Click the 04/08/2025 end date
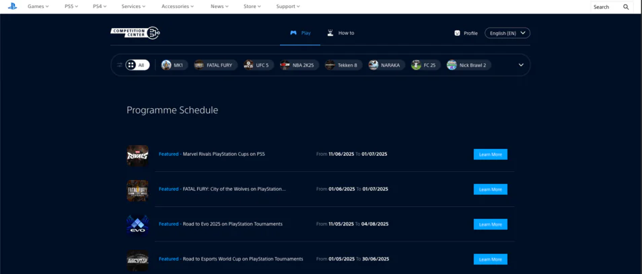The image size is (642, 274). coord(375,224)
